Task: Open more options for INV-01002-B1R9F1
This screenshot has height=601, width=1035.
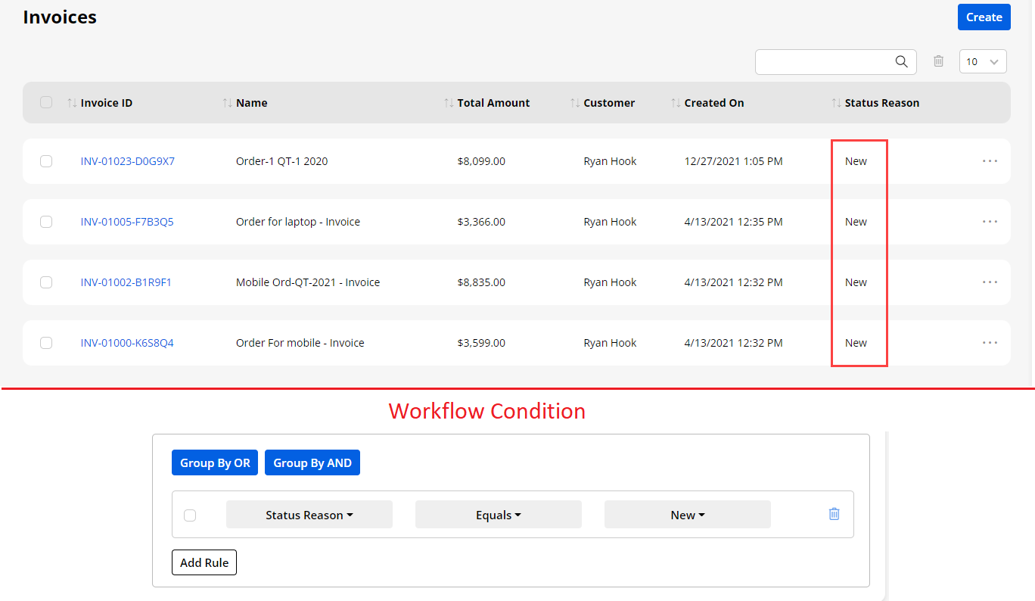Action: pos(990,282)
